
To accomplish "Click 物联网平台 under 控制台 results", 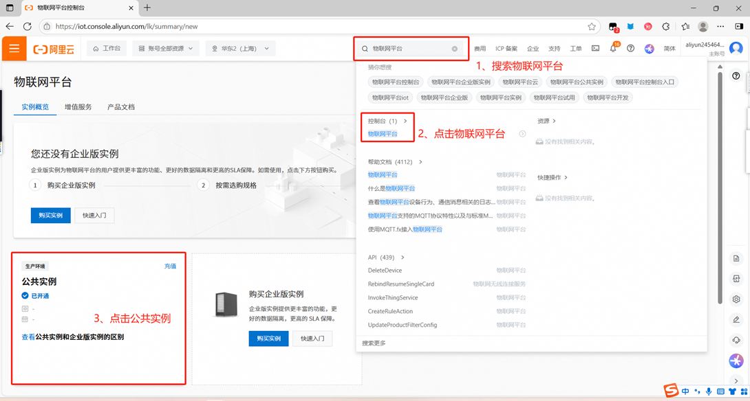I will click(383, 134).
